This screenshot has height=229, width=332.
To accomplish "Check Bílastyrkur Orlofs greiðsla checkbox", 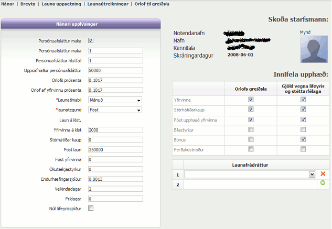I will [x=251, y=129].
